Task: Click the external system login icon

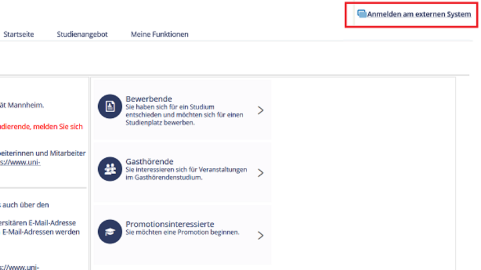Action: point(361,14)
